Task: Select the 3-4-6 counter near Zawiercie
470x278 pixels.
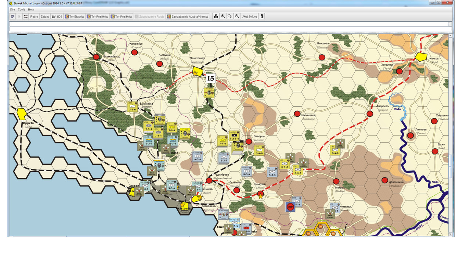Action: pos(259,150)
